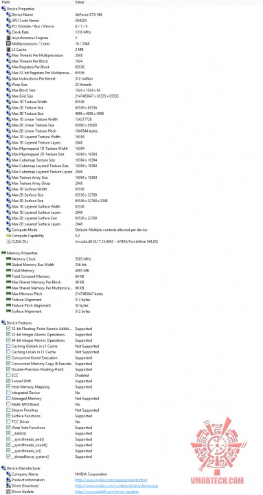Open the aida64.com driver updates link
The width and height of the screenshot is (263, 495).
tap(106, 492)
